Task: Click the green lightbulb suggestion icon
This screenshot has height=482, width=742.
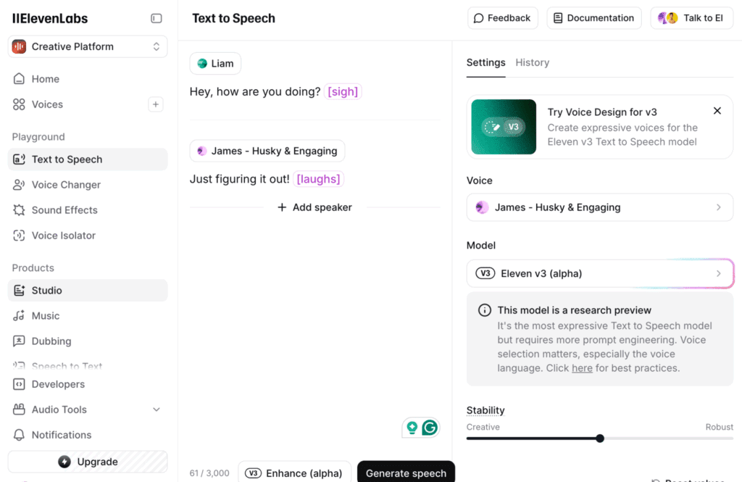Action: pos(412,428)
